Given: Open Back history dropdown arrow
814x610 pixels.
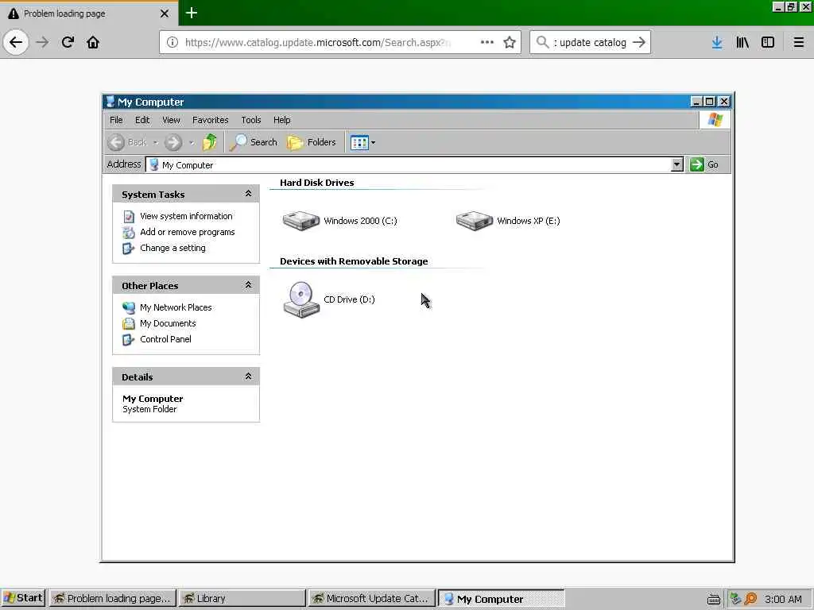Looking at the screenshot, I should tap(155, 142).
